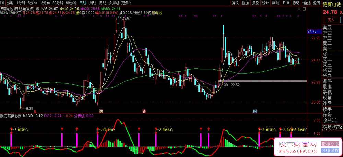
Task: Click the MACD: -0.12 indicator value
Action: (33, 116)
